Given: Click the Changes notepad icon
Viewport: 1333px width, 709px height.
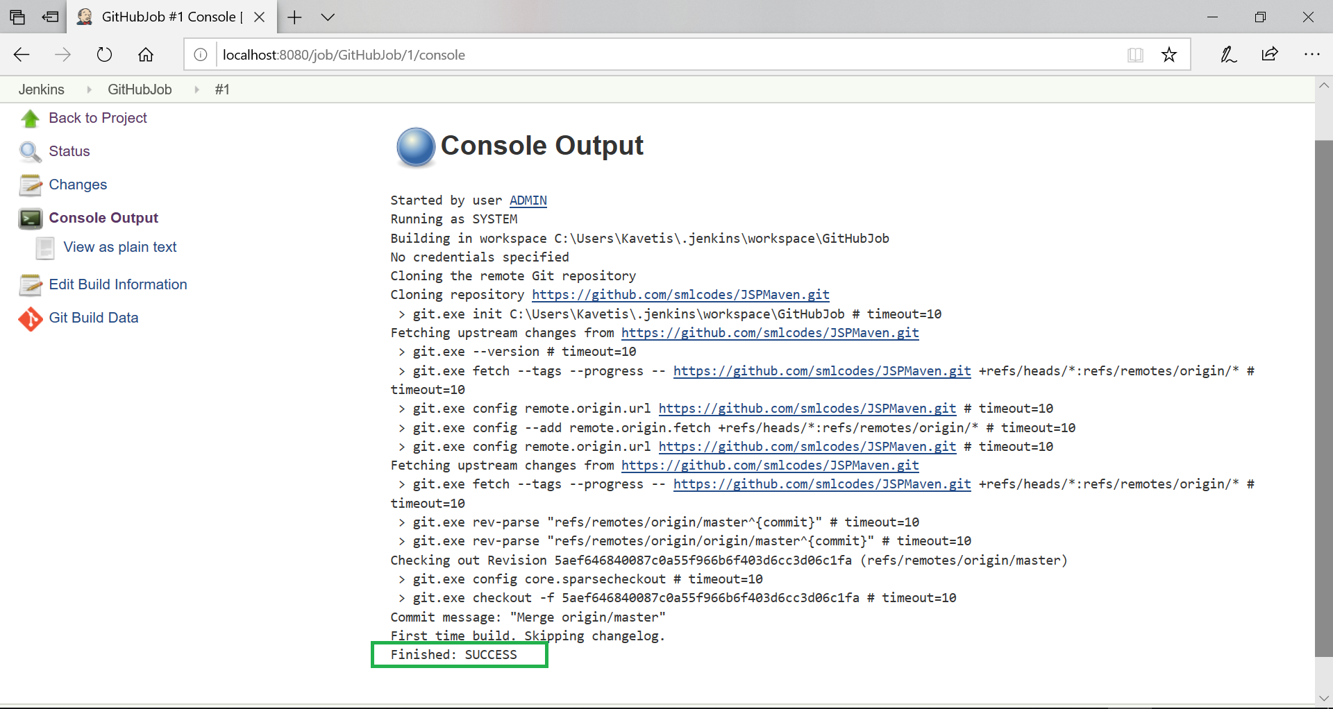Looking at the screenshot, I should point(30,185).
